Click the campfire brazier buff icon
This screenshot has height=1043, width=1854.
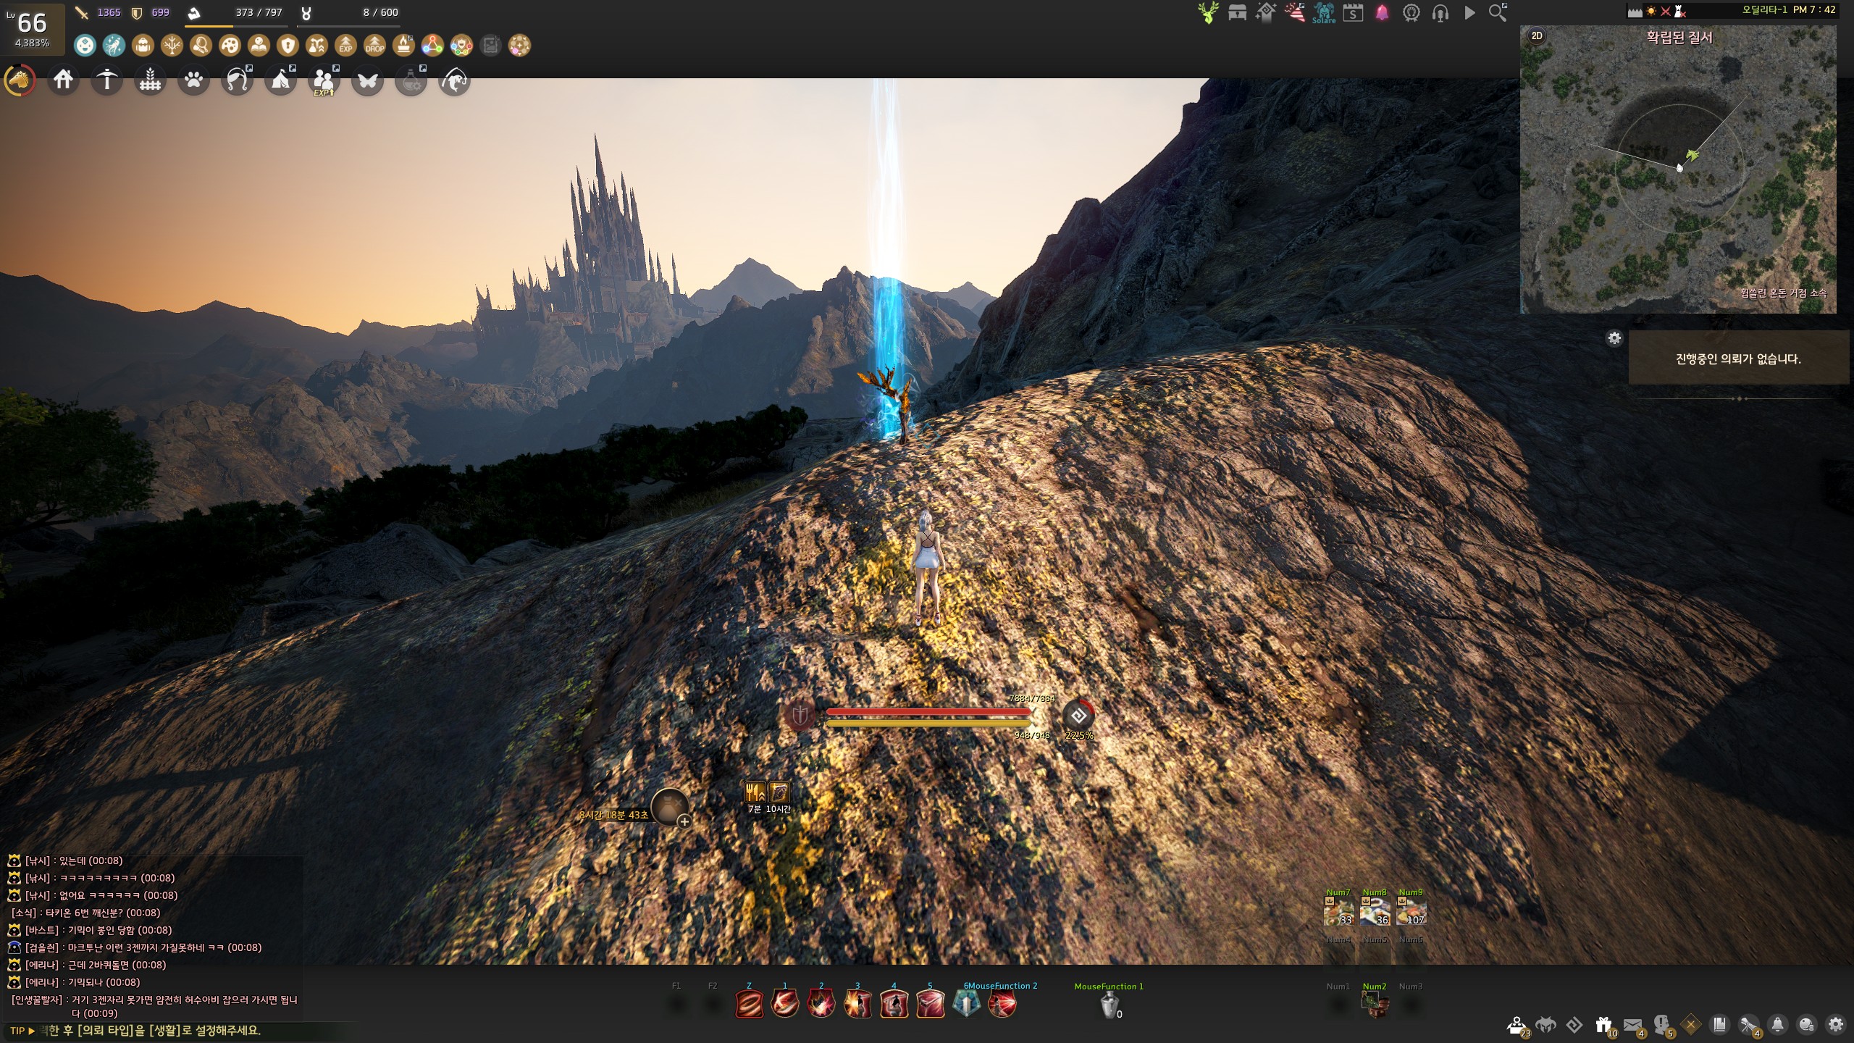coord(403,46)
